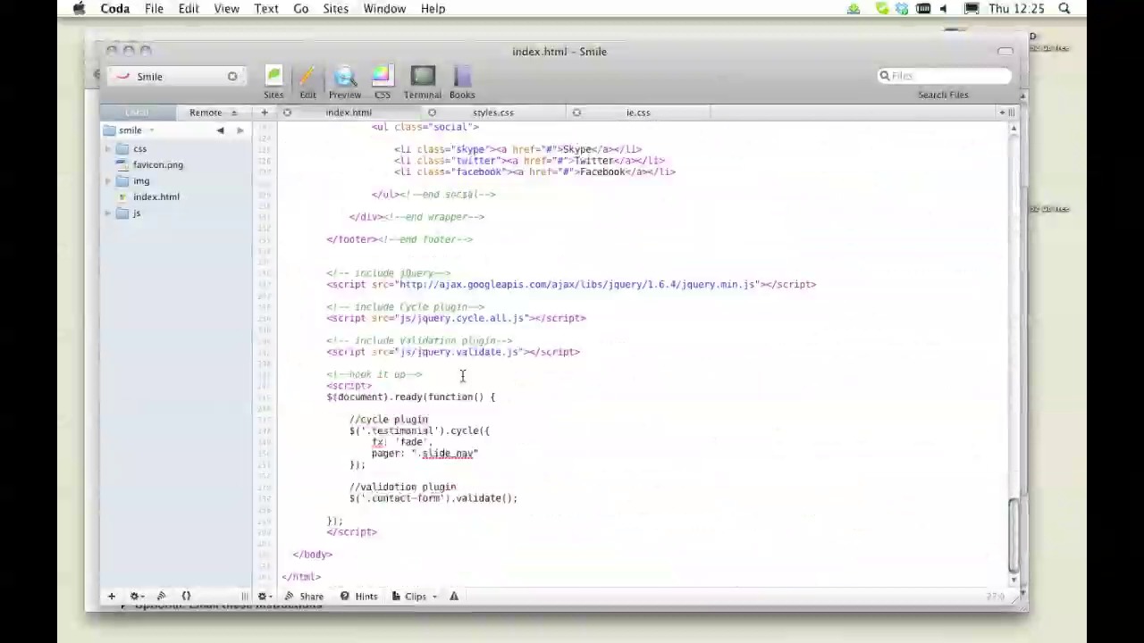Click the display icon in menu bar
Screen dimensions: 1144x643
(x=972, y=9)
